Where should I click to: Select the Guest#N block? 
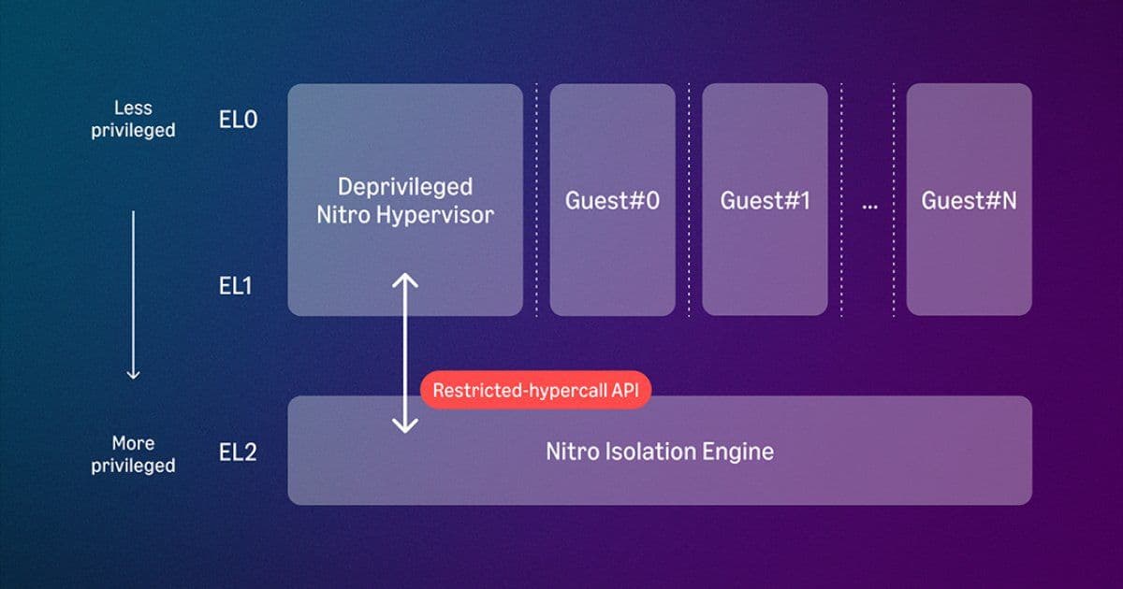[969, 200]
